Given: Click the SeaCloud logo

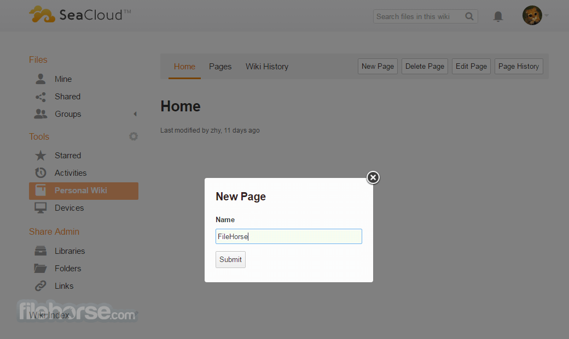Looking at the screenshot, I should 80,15.
